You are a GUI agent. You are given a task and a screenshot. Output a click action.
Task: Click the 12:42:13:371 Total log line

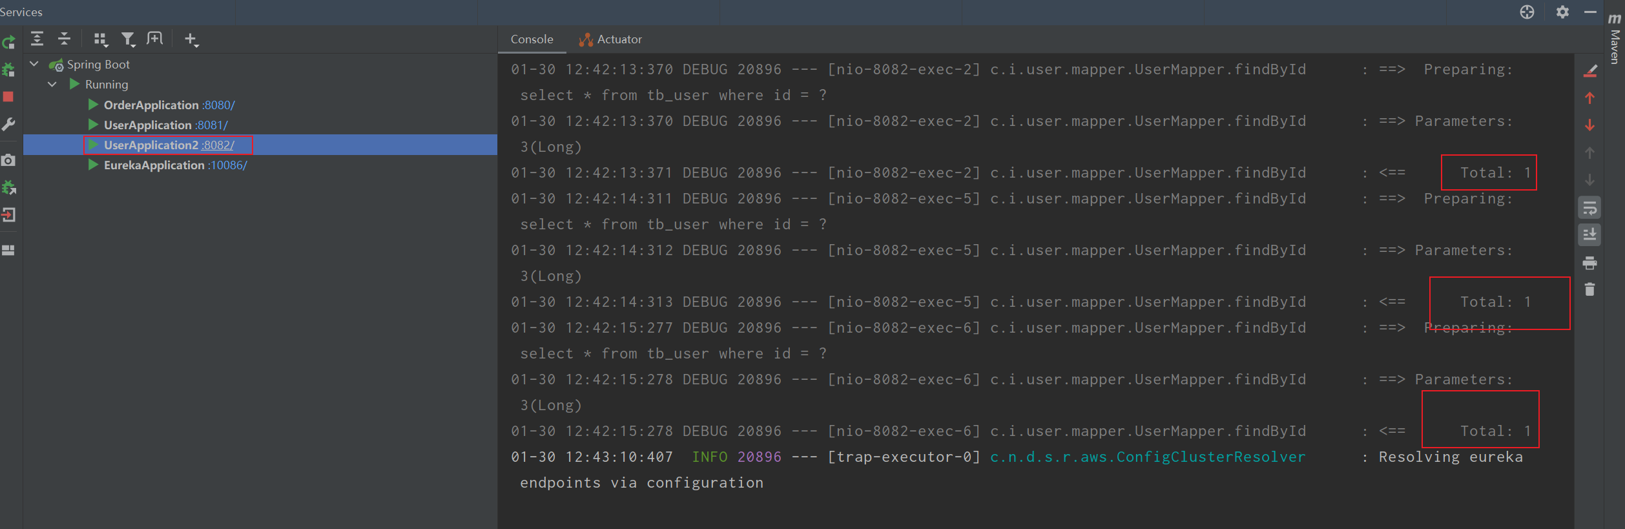[1020, 172]
